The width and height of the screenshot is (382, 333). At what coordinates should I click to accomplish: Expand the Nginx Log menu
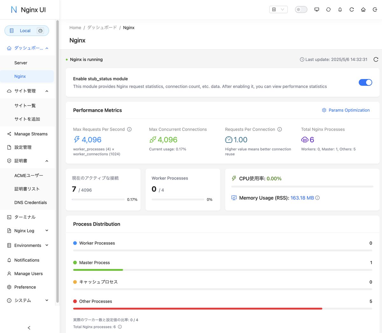tap(28, 231)
